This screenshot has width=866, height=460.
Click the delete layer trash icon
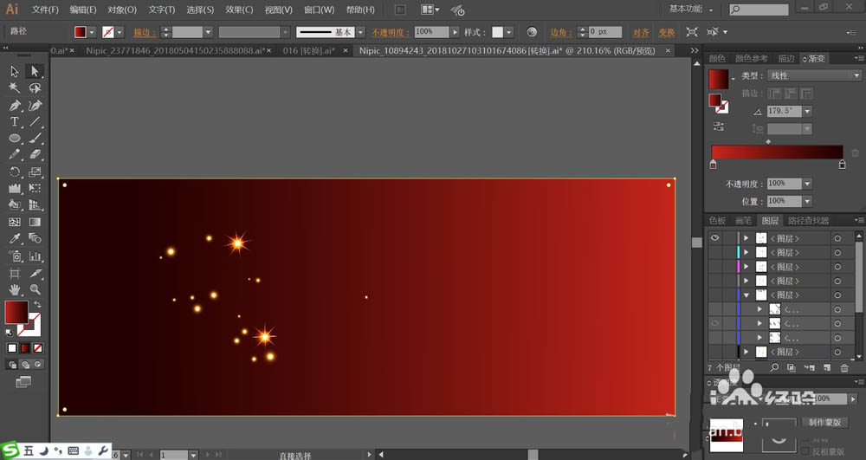click(843, 367)
